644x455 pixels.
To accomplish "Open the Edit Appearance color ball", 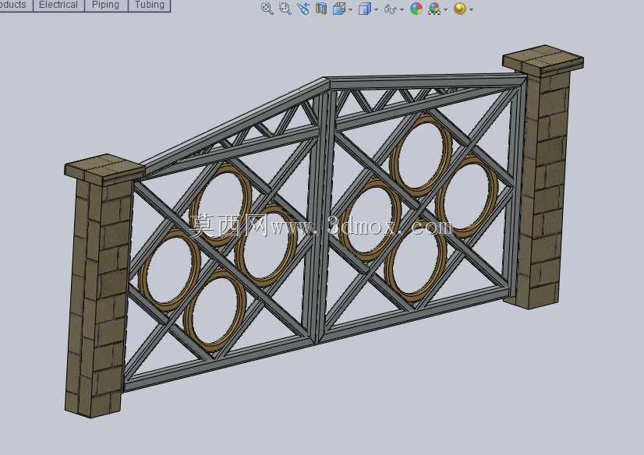I will tap(416, 9).
